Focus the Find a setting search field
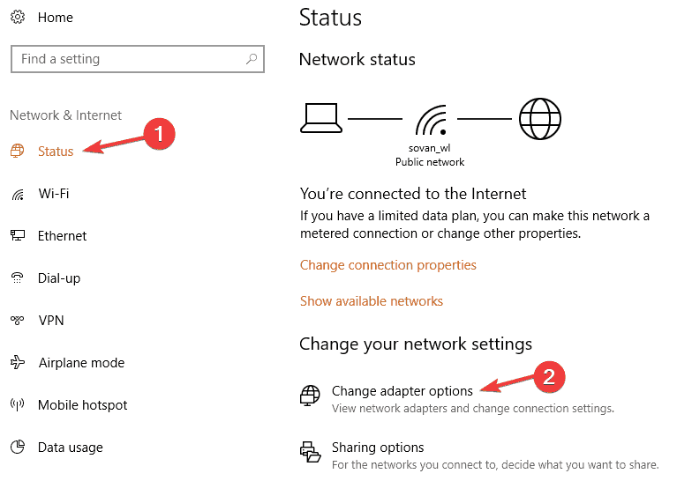 tap(138, 59)
